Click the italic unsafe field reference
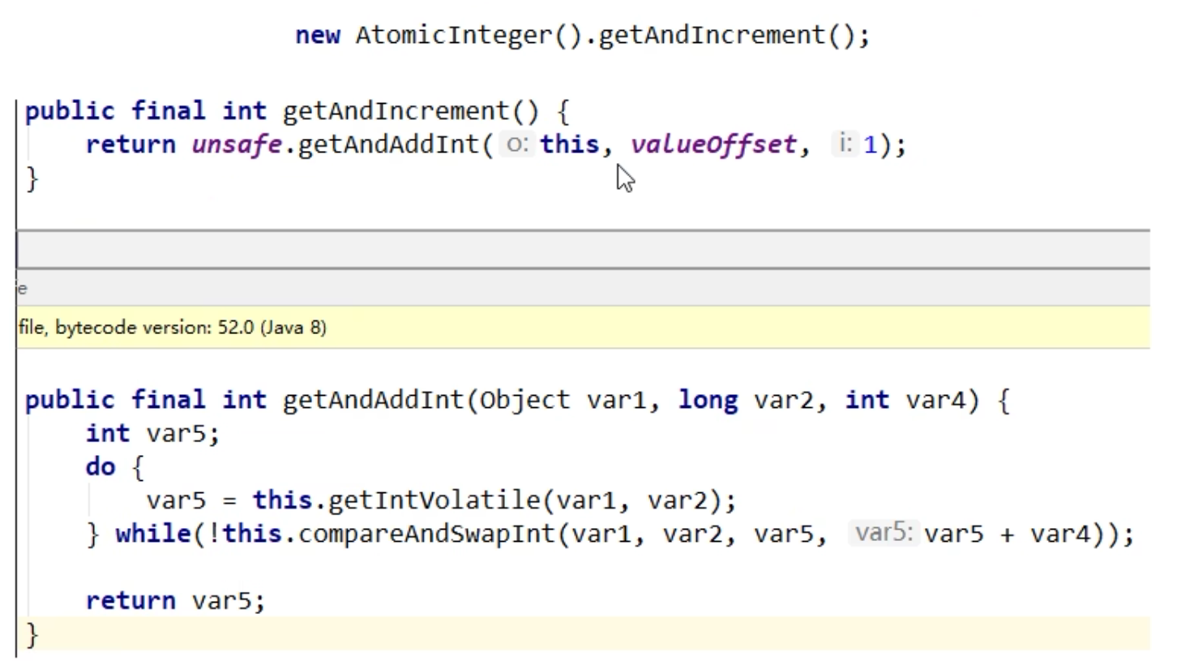 [236, 144]
